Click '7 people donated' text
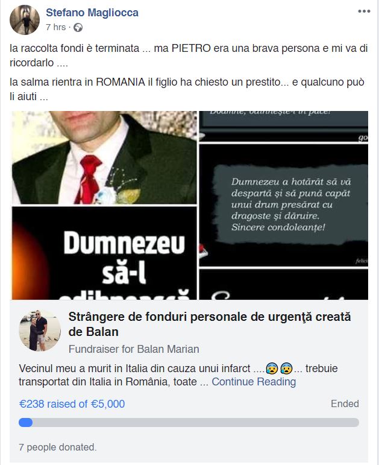Image resolution: width=379 pixels, height=465 pixels. (x=58, y=447)
